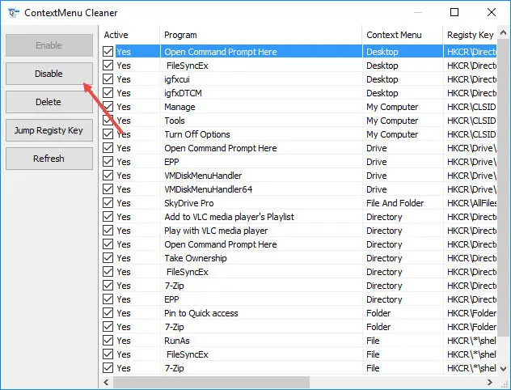Select the Tools program entry

(175, 121)
